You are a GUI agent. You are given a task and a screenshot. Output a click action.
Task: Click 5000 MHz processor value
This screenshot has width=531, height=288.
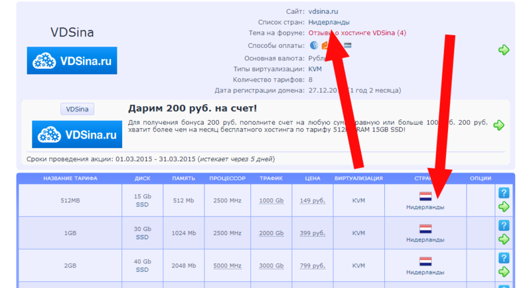[x=227, y=265]
